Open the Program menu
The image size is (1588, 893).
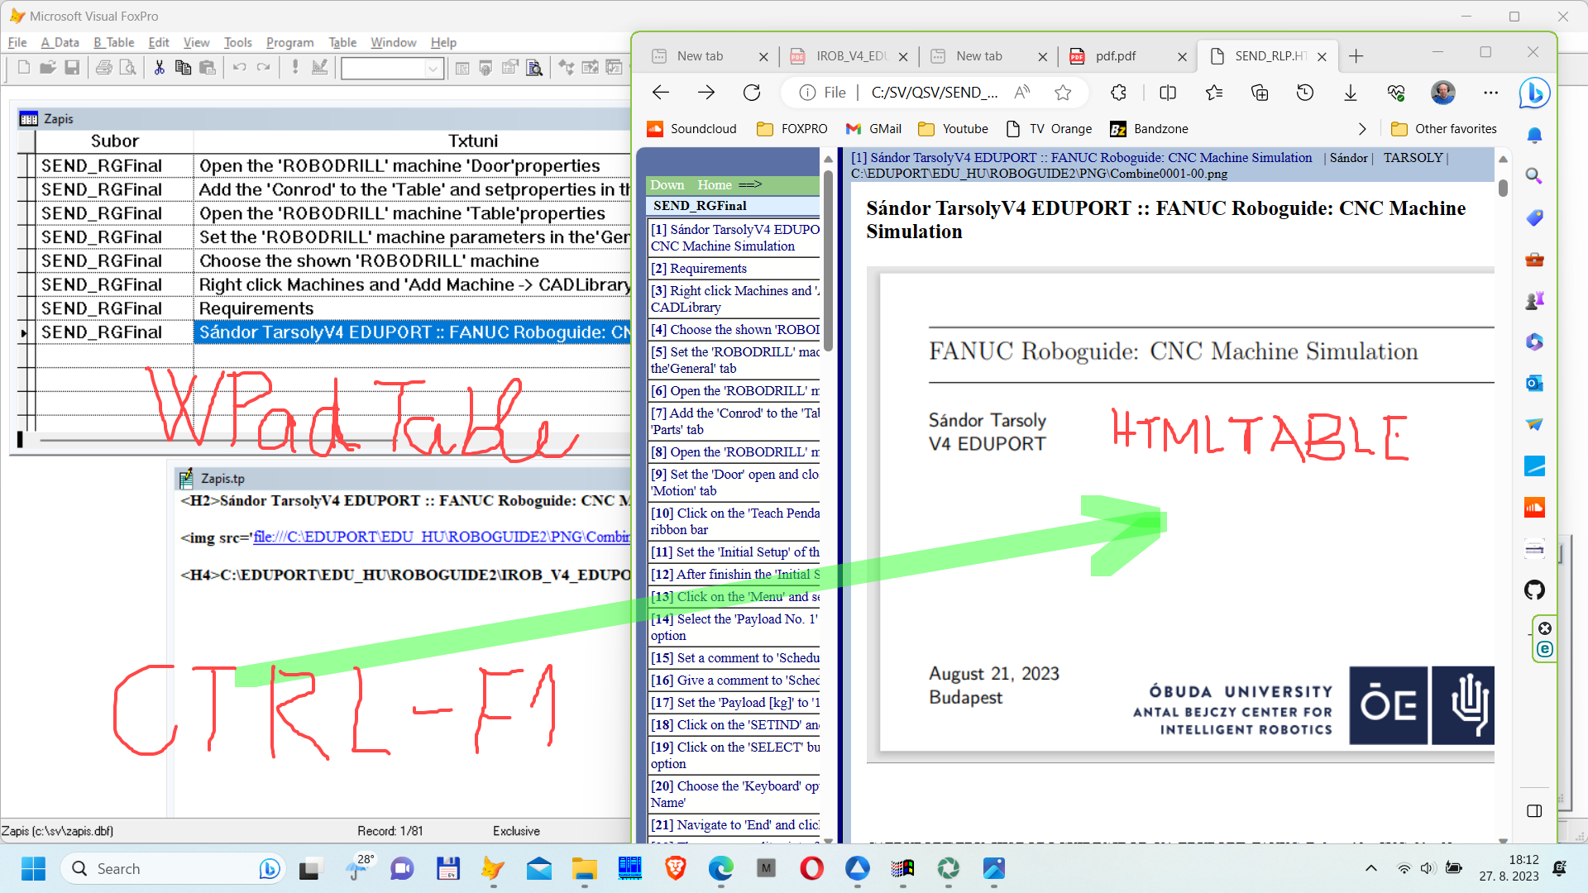289,43
